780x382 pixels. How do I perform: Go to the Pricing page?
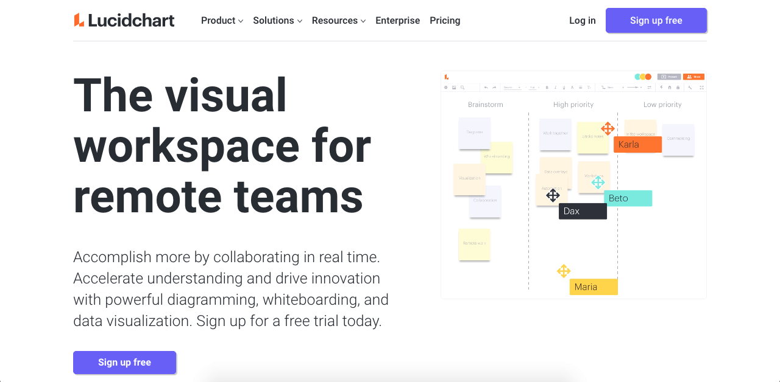[445, 20]
